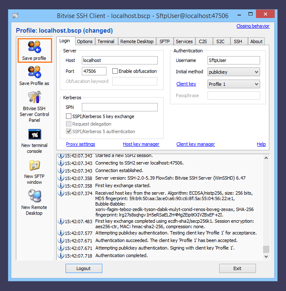Image resolution: width=286 pixels, height=291 pixels.
Task: Switch to the Terminal tab
Action: (106, 41)
